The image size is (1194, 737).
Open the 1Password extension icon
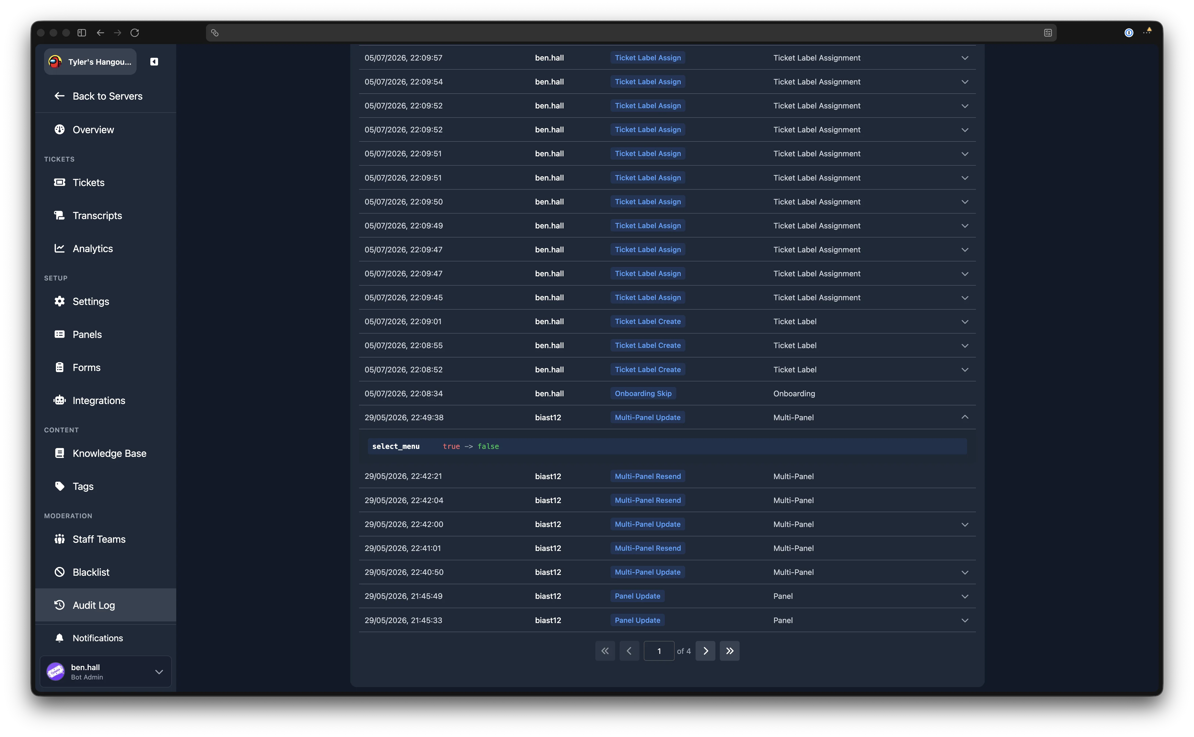(1129, 33)
